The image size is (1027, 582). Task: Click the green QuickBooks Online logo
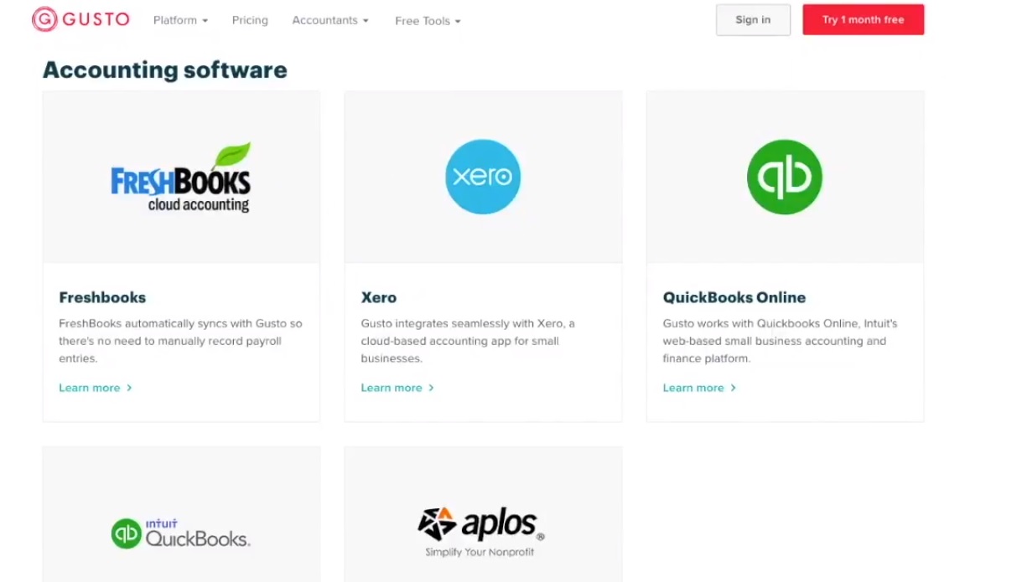pyautogui.click(x=785, y=177)
